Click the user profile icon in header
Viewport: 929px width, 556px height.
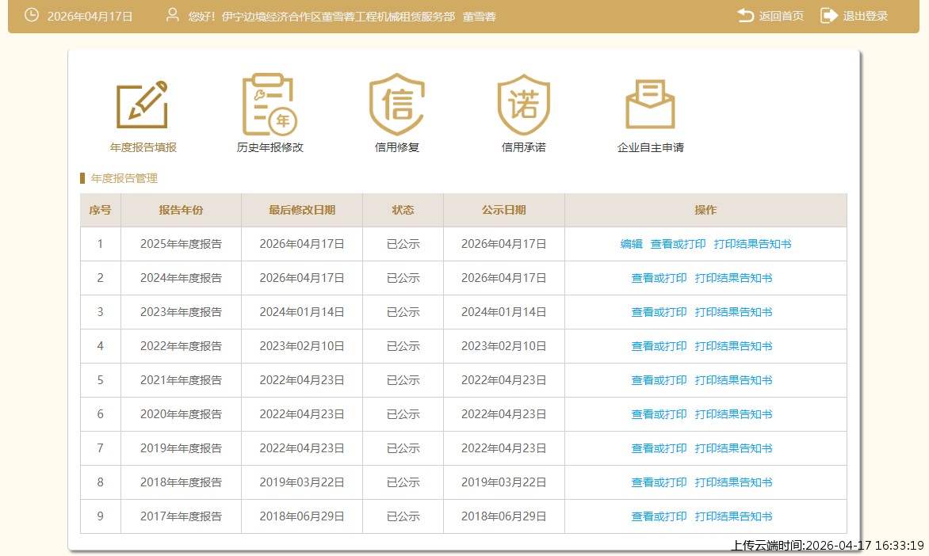point(172,16)
